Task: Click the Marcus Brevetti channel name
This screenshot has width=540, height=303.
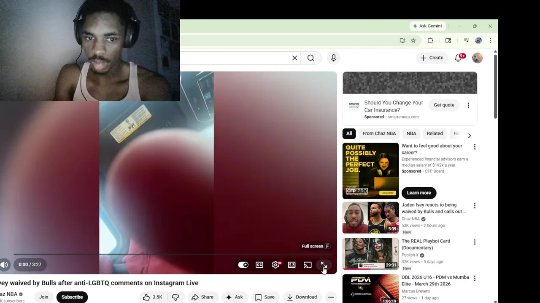Action: 416,291
